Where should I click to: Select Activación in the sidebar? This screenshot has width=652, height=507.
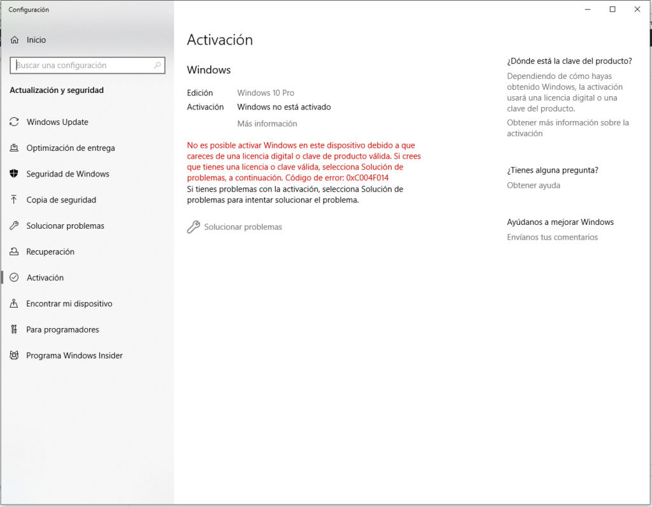tap(45, 278)
